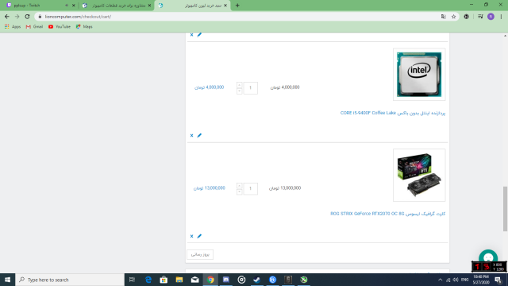Image resolution: width=508 pixels, height=286 pixels.
Task: Switch to the middle Persian-titled browser tab
Action: click(117, 6)
